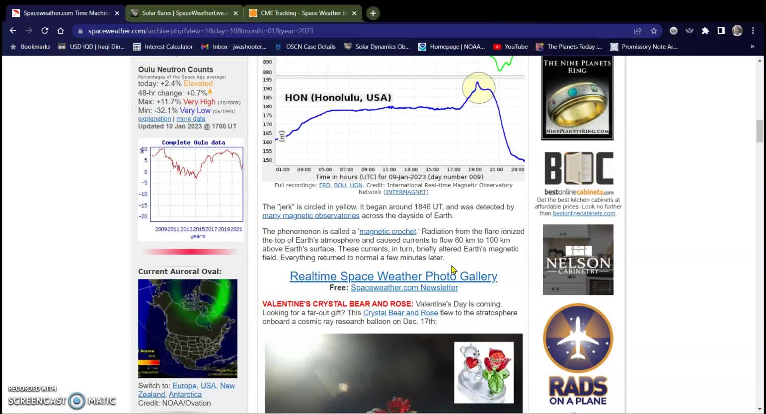
Task: View site information lock icon
Action: (x=80, y=31)
